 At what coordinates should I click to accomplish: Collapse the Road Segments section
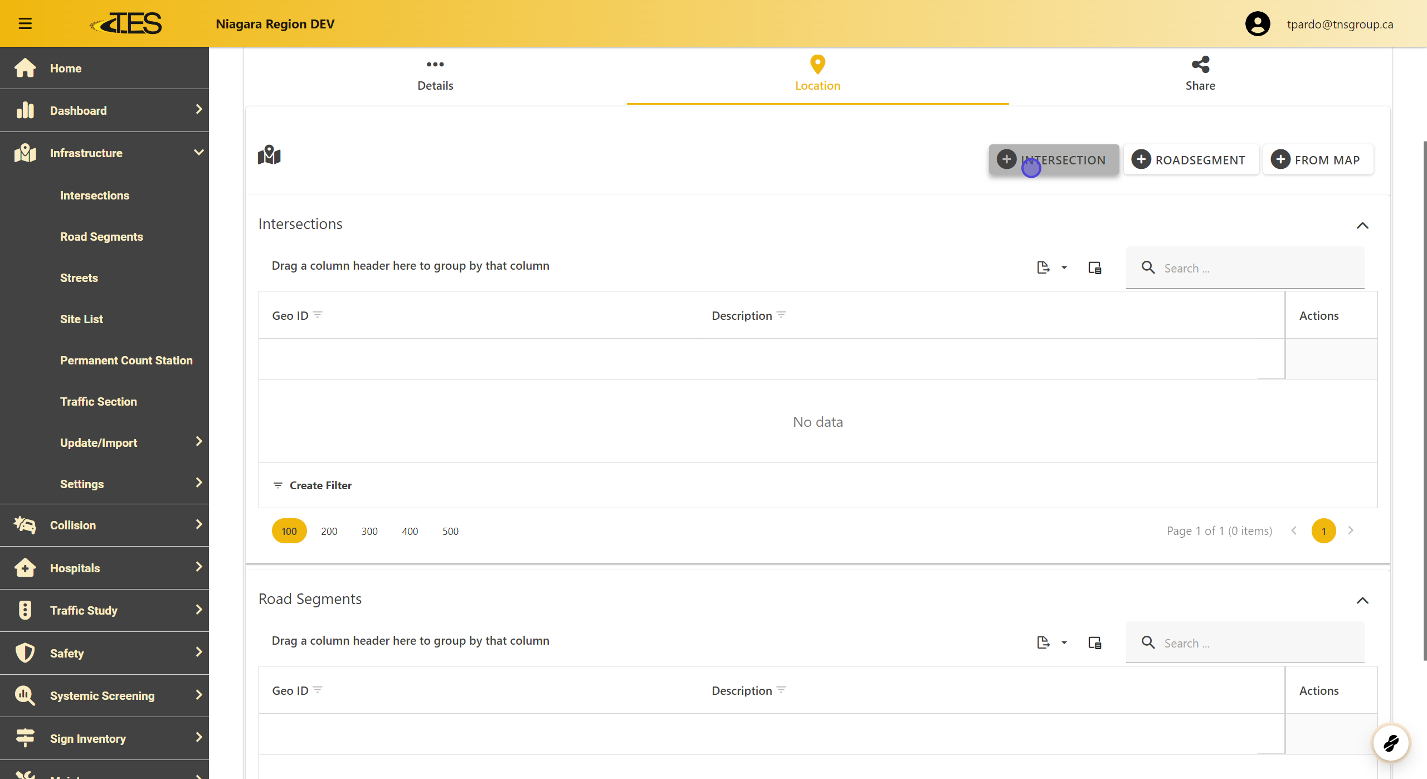(1362, 601)
